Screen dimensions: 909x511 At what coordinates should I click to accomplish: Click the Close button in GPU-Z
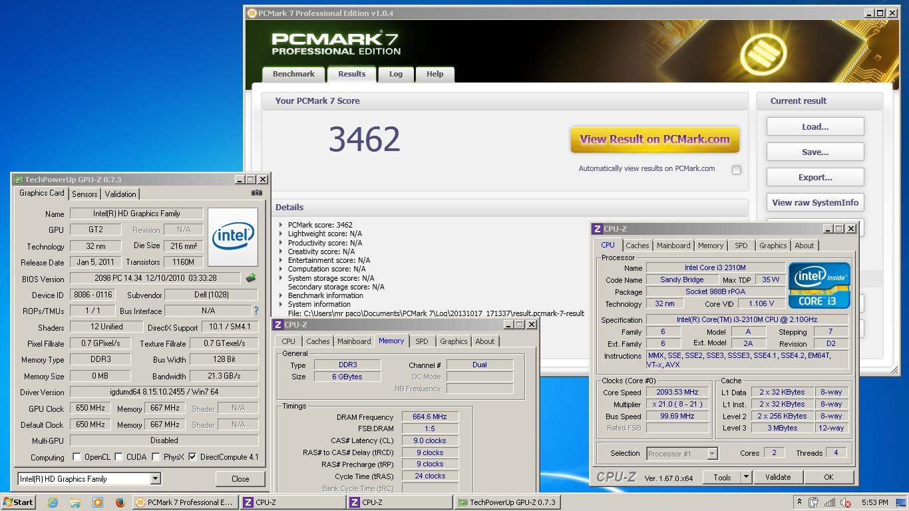pos(240,478)
